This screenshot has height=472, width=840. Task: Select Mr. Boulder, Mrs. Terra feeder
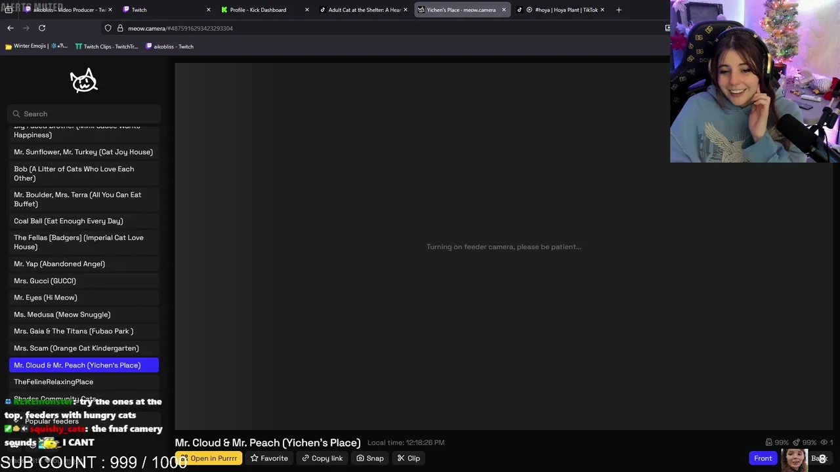tap(84, 199)
